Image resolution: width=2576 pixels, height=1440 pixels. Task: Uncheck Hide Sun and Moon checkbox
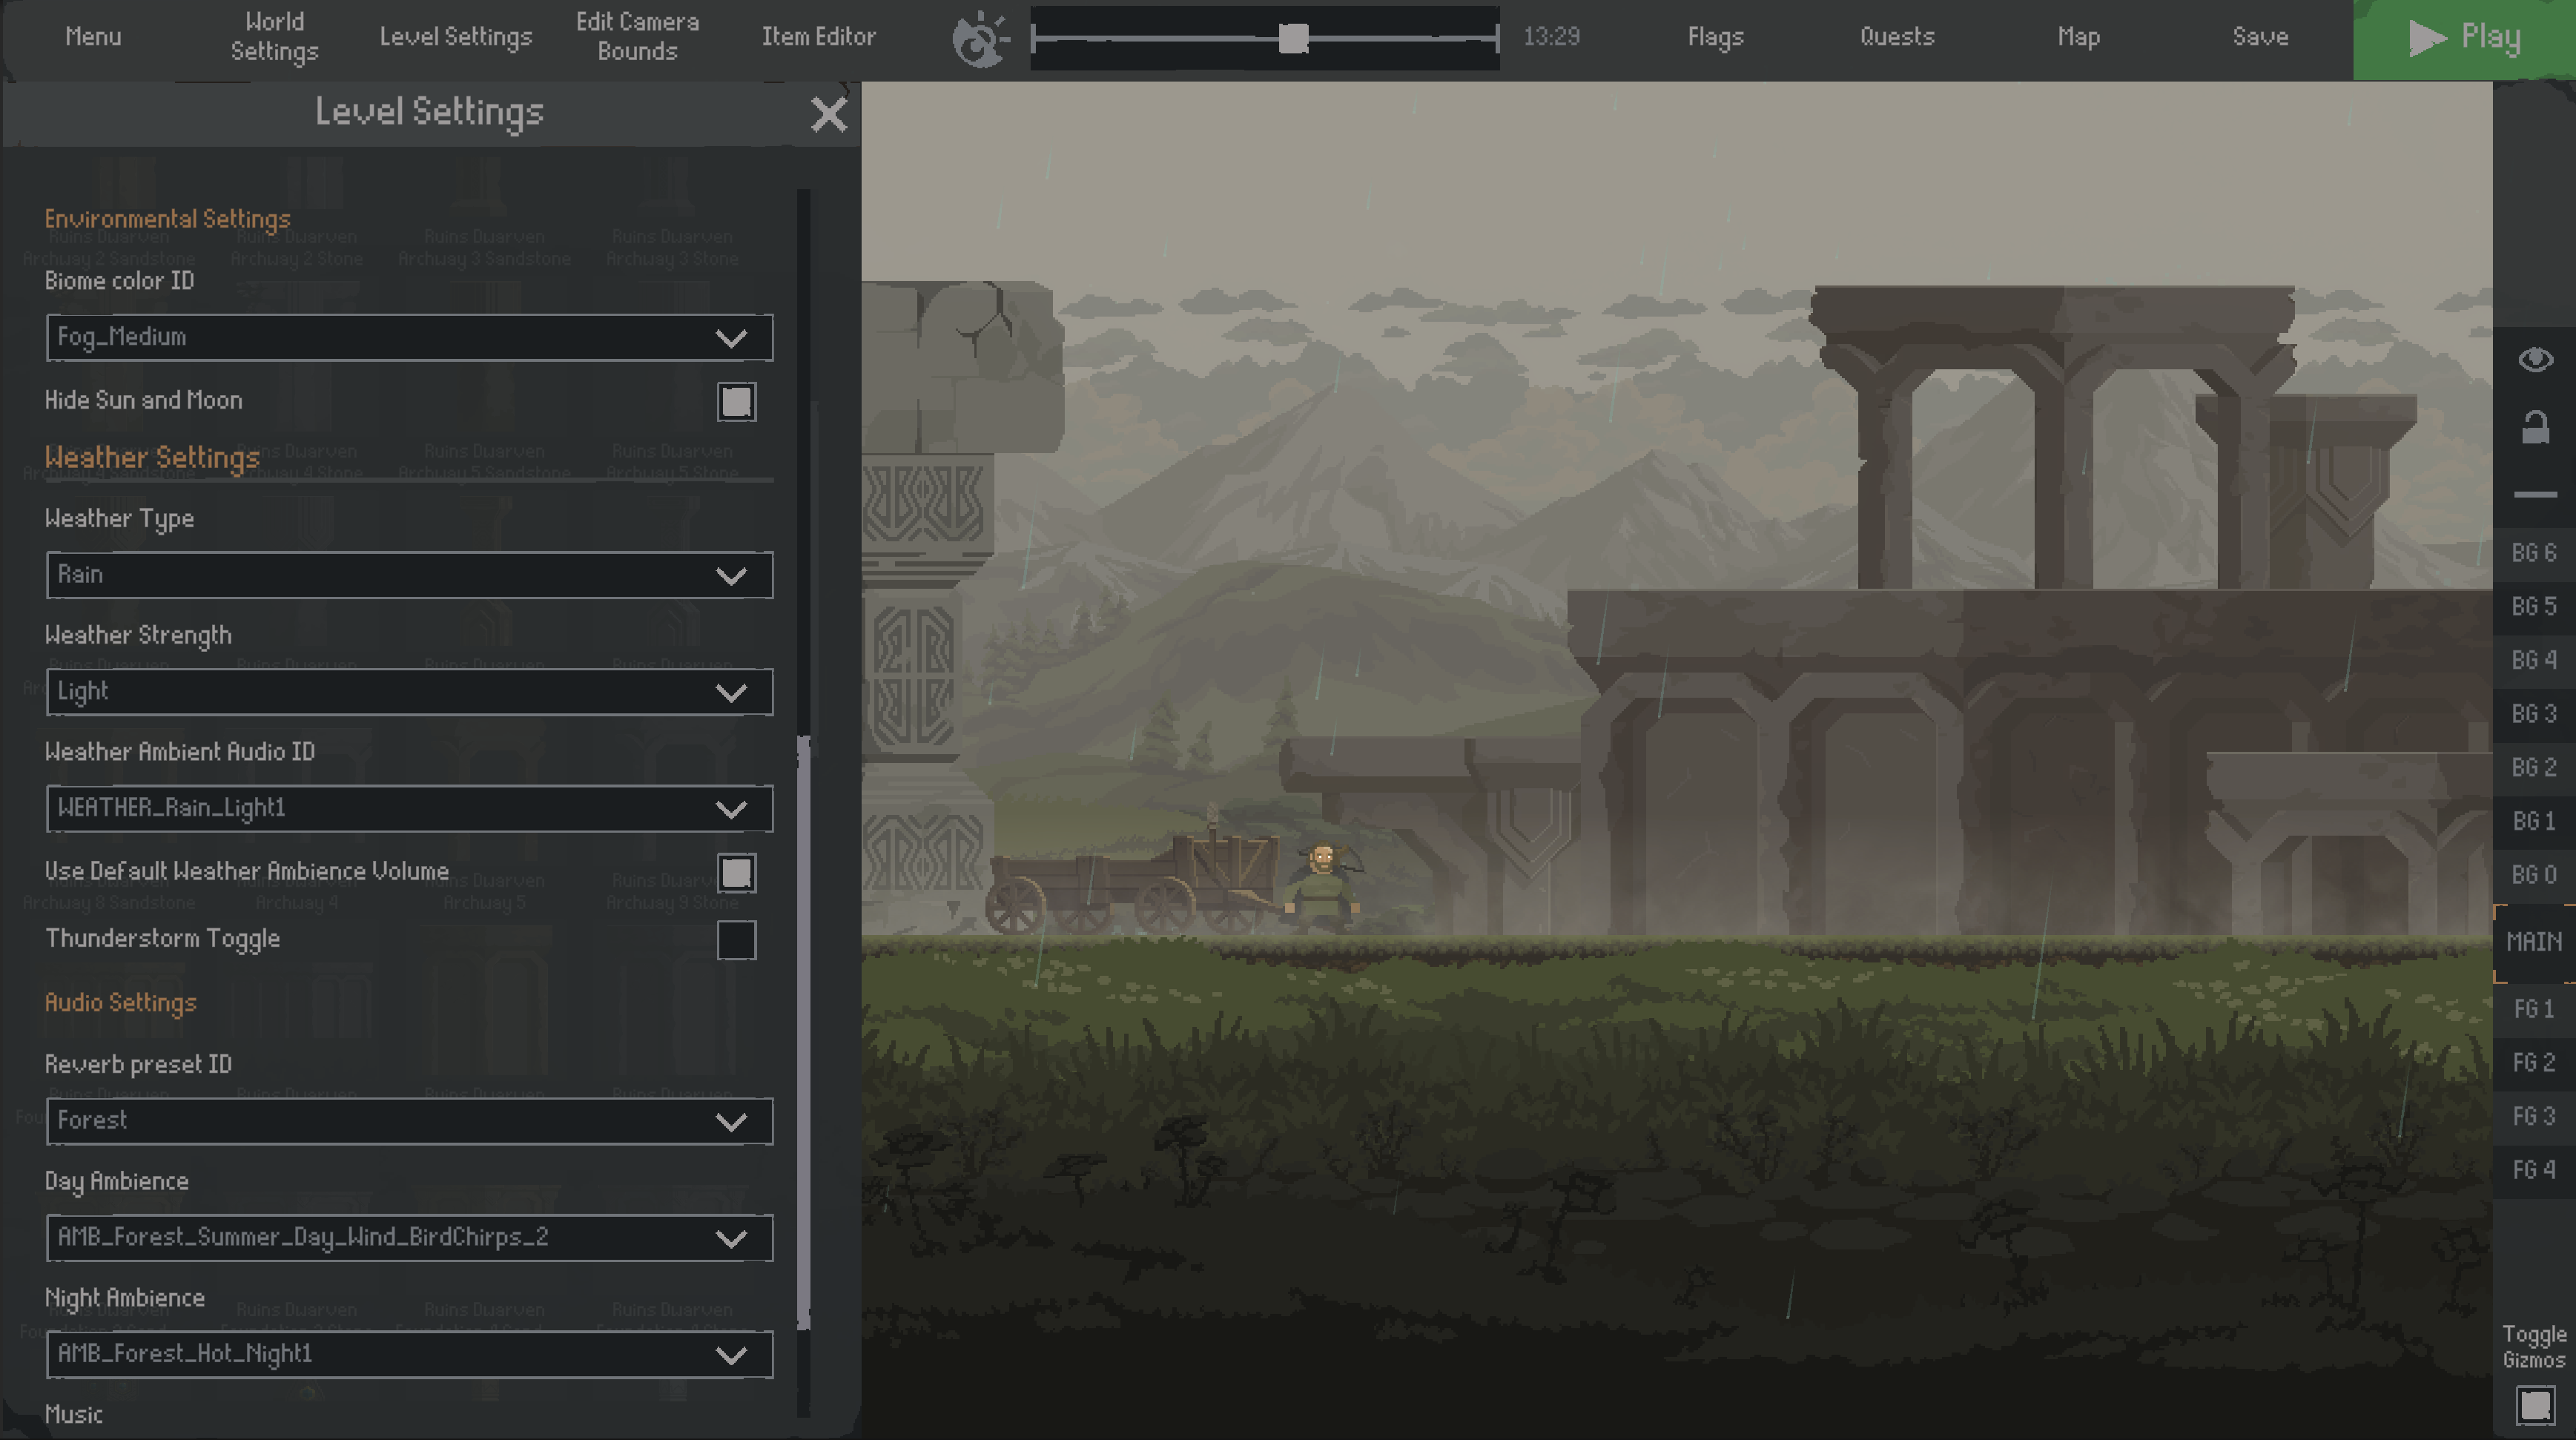point(736,402)
